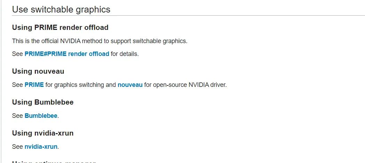This screenshot has height=163, width=365.
Task: Open the "PRIME#PRIME render offload" link
Action: coord(67,54)
